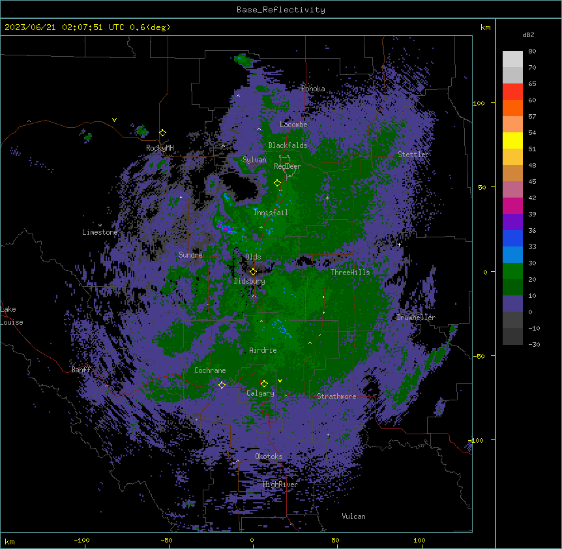This screenshot has width=562, height=549.
Task: Click the Olds city label
Action: (253, 257)
